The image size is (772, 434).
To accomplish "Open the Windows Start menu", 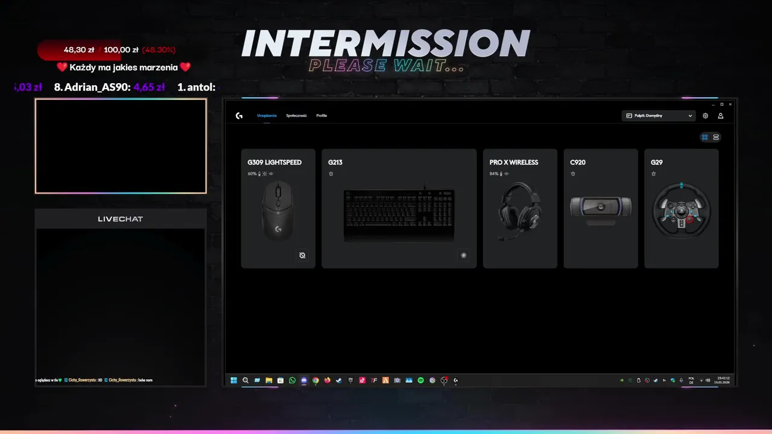I will 233,380.
